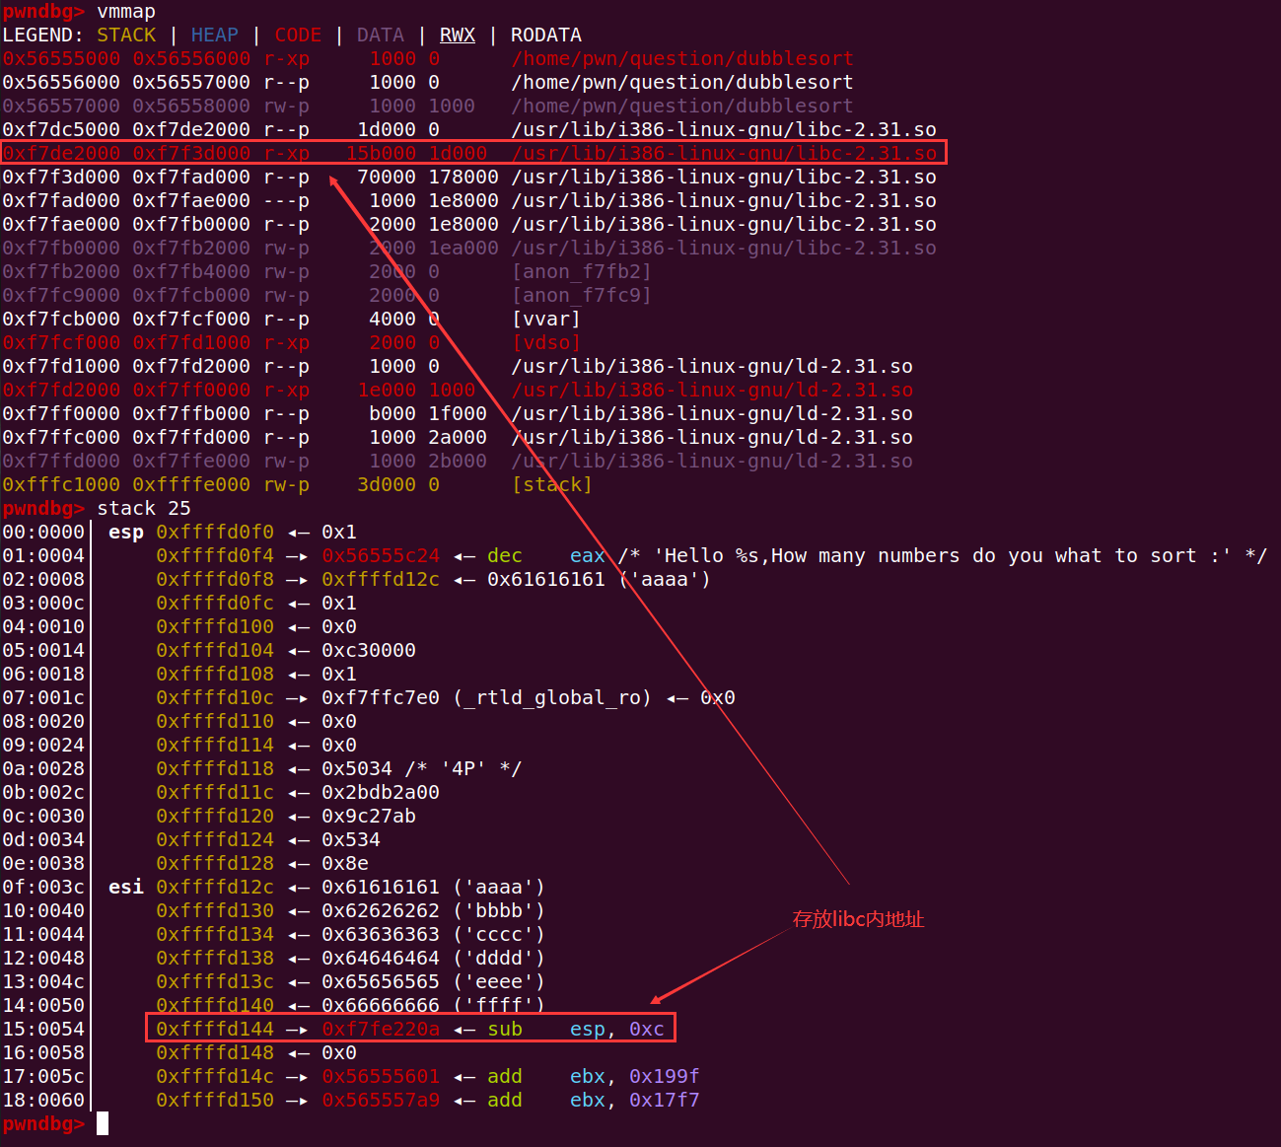Click the [vdso] mapping name

coord(546,343)
